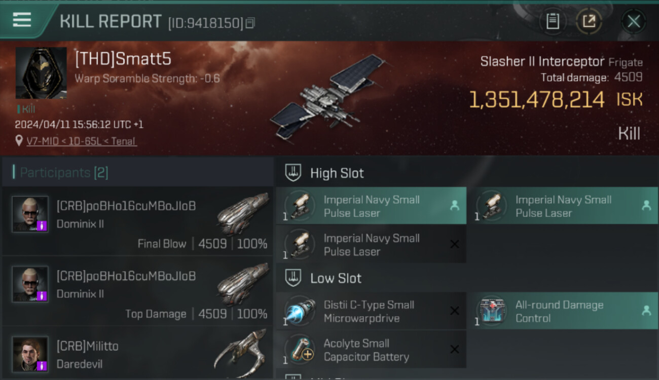Select the All-round Damage Control module icon

(491, 311)
